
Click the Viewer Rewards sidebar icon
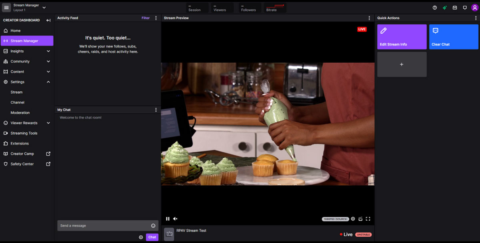click(6, 123)
